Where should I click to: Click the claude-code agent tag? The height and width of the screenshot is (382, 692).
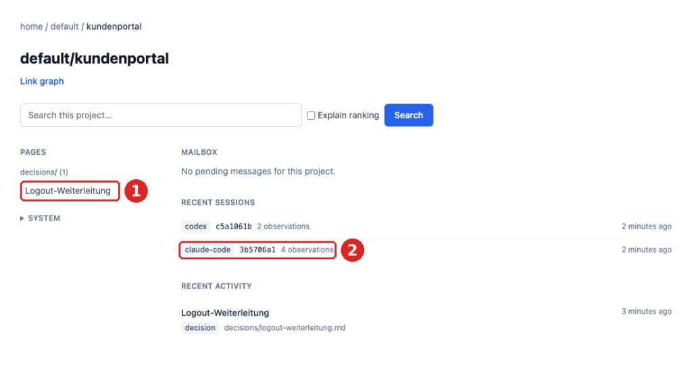[x=208, y=250]
